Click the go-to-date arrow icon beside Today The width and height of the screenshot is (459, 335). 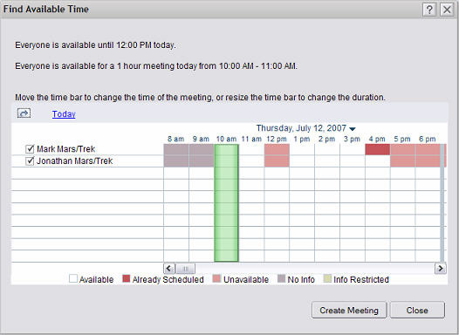click(24, 113)
